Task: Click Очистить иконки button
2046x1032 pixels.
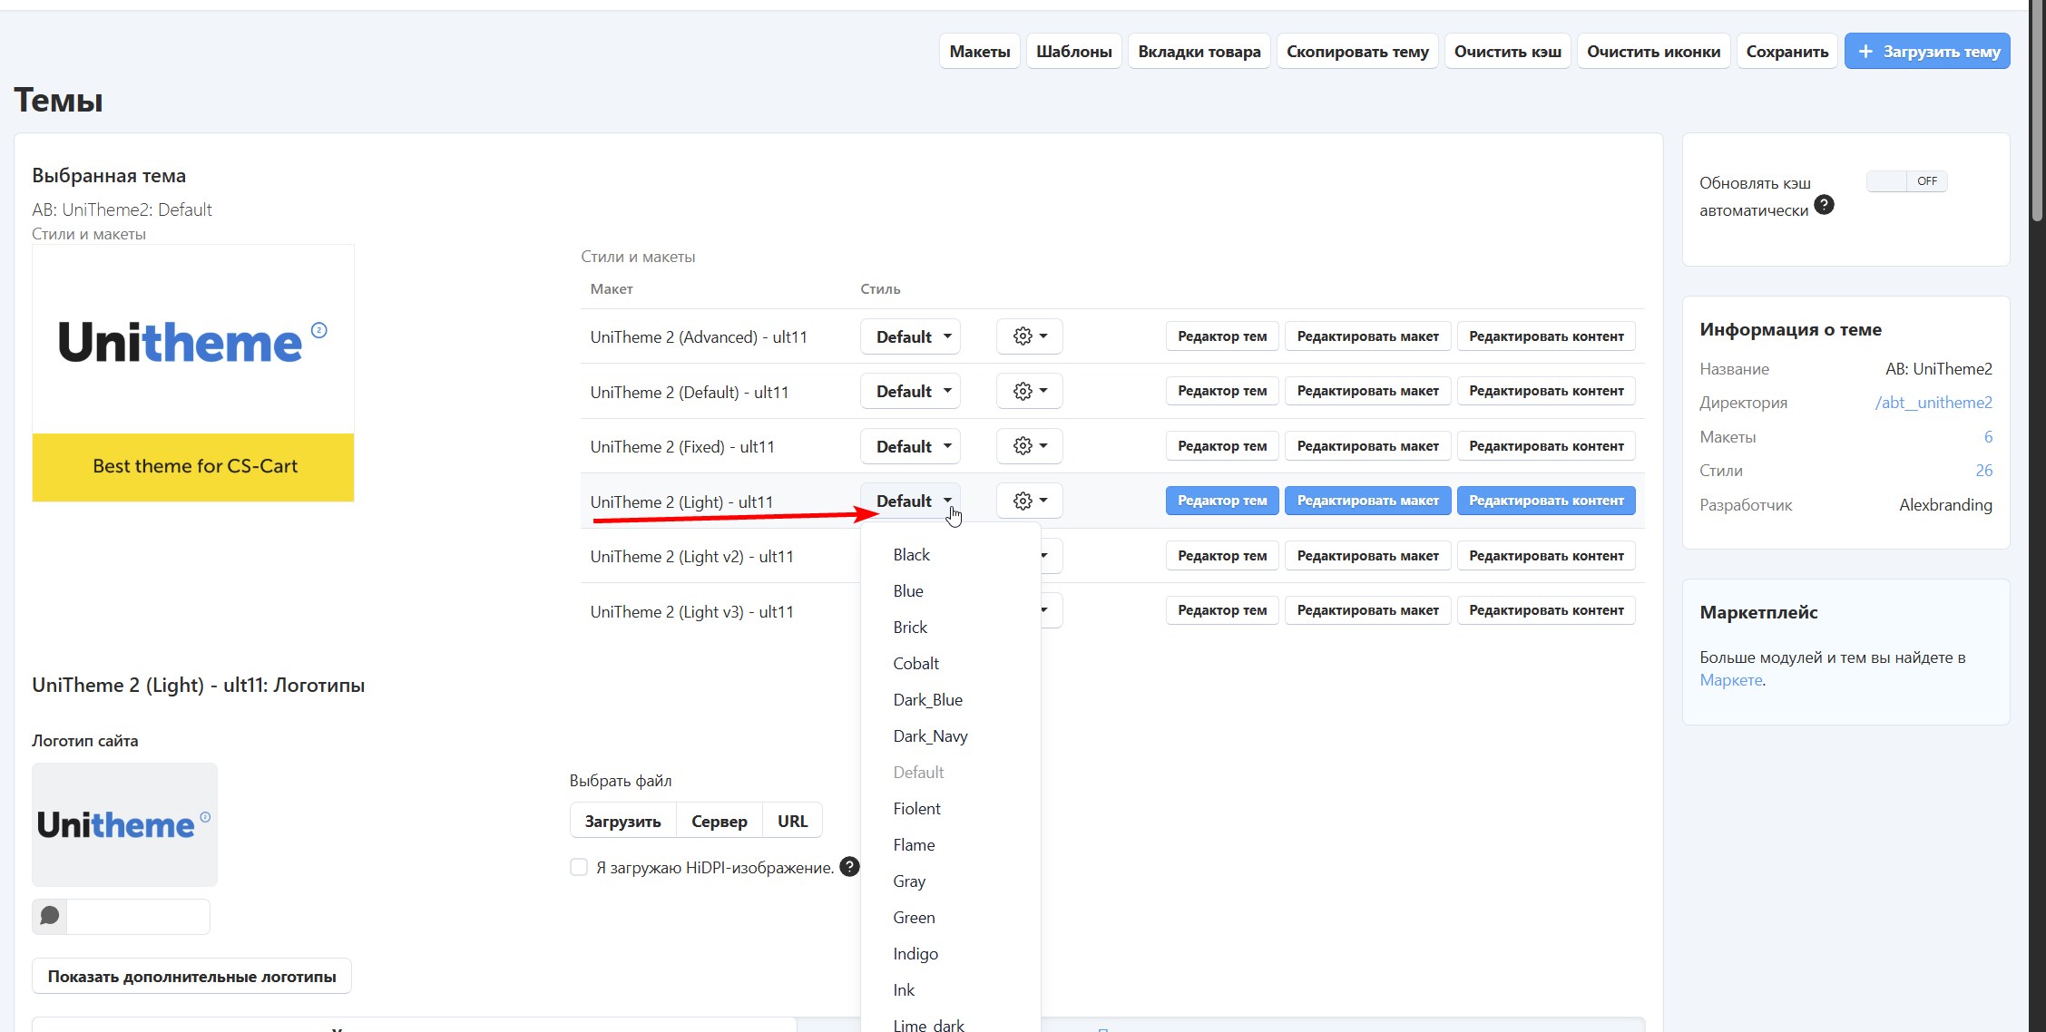Action: point(1653,51)
